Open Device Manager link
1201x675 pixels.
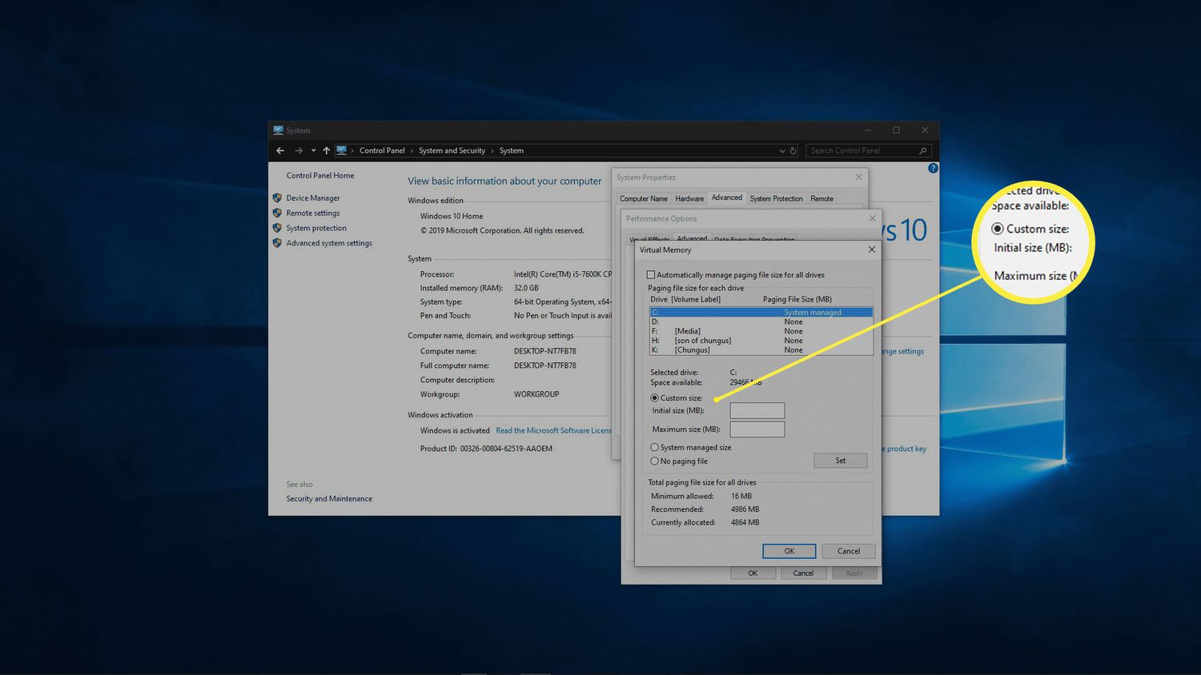(313, 198)
